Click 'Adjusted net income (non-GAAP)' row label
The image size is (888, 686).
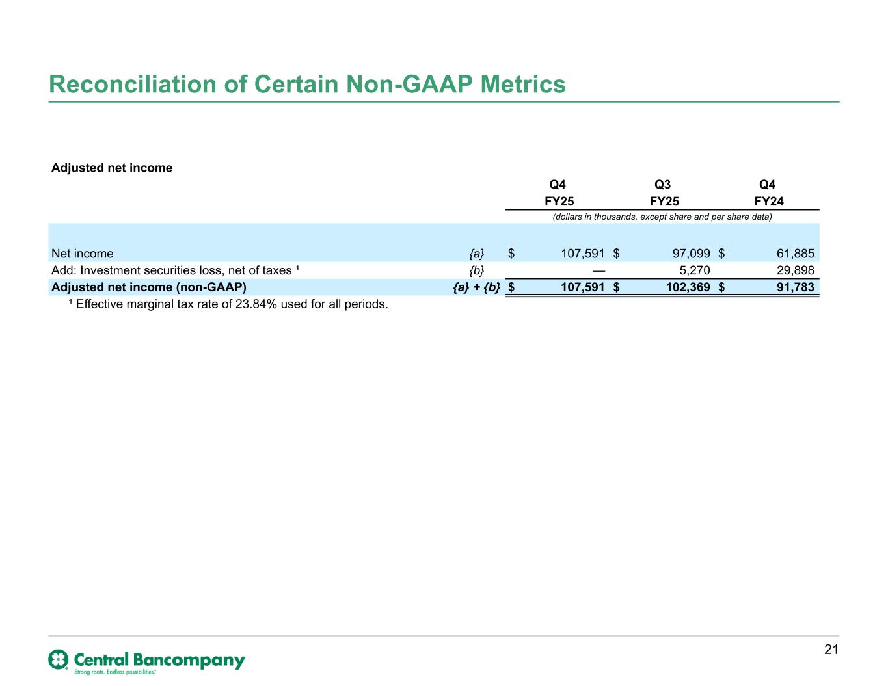(149, 287)
